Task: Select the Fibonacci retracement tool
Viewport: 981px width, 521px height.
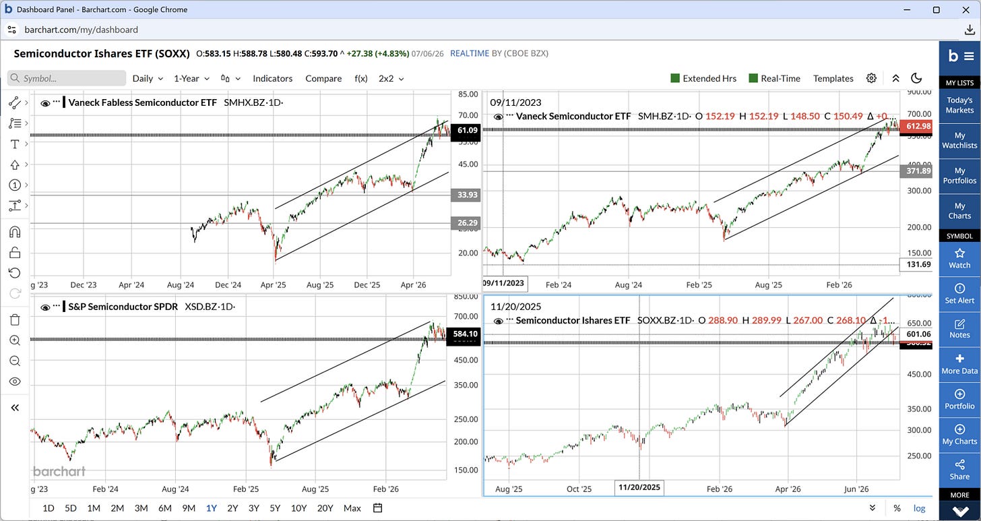Action: (x=14, y=123)
